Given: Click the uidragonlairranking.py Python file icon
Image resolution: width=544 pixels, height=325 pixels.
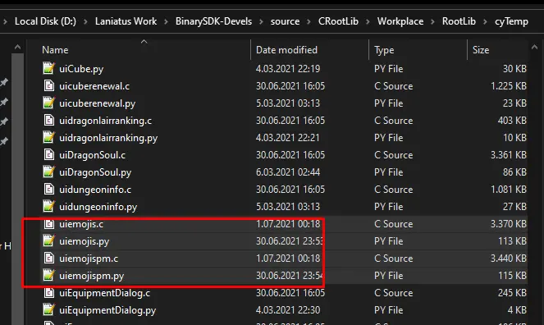Looking at the screenshot, I should click(48, 137).
